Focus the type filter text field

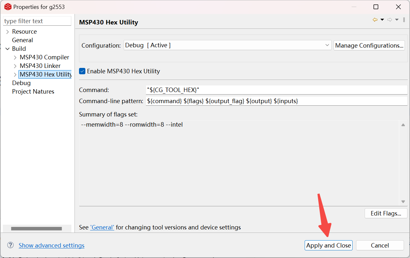coord(37,21)
